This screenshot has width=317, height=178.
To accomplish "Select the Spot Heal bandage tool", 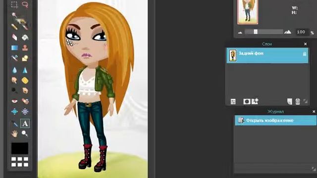I will click(x=25, y=101).
